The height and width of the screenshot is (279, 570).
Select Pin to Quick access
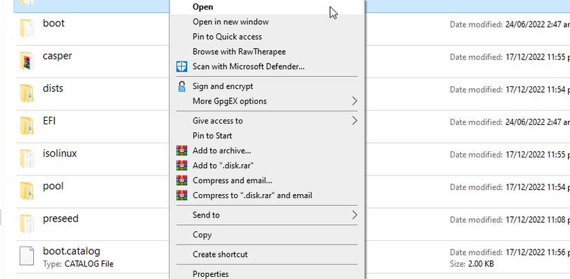[x=227, y=37]
